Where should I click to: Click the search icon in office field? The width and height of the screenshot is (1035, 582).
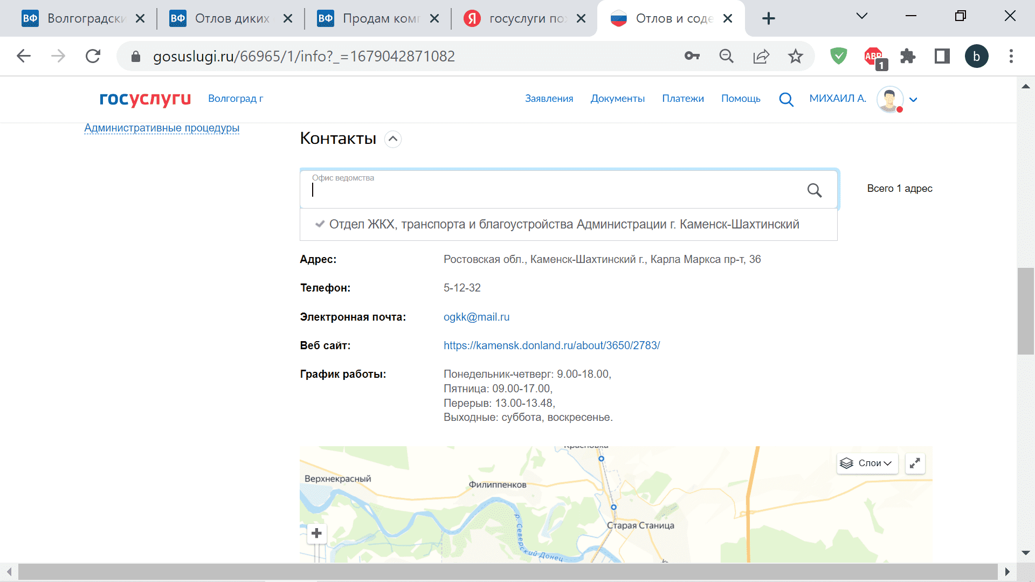[814, 190]
